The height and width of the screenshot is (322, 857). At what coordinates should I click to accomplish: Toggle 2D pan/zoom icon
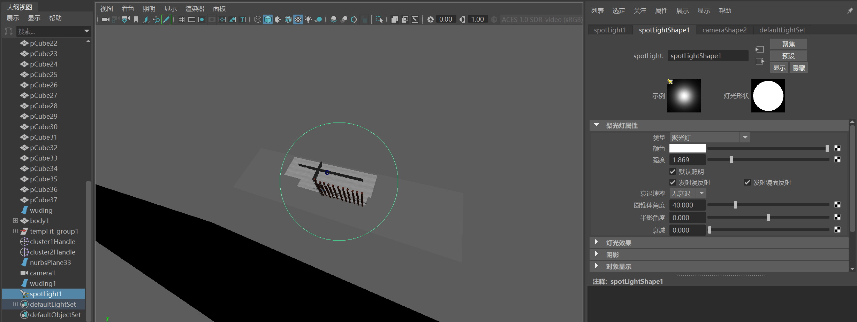pos(156,19)
